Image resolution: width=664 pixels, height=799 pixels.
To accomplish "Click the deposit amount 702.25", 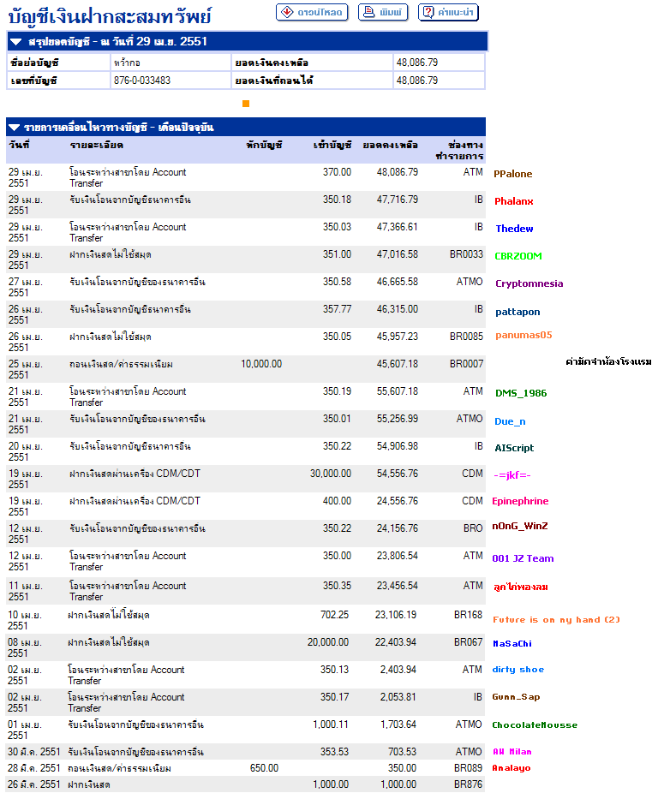I will [334, 615].
